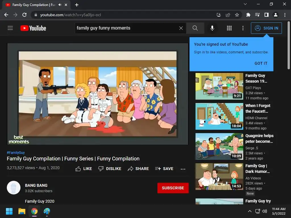
Task: Go to the YouTube home logo
Action: (33, 28)
